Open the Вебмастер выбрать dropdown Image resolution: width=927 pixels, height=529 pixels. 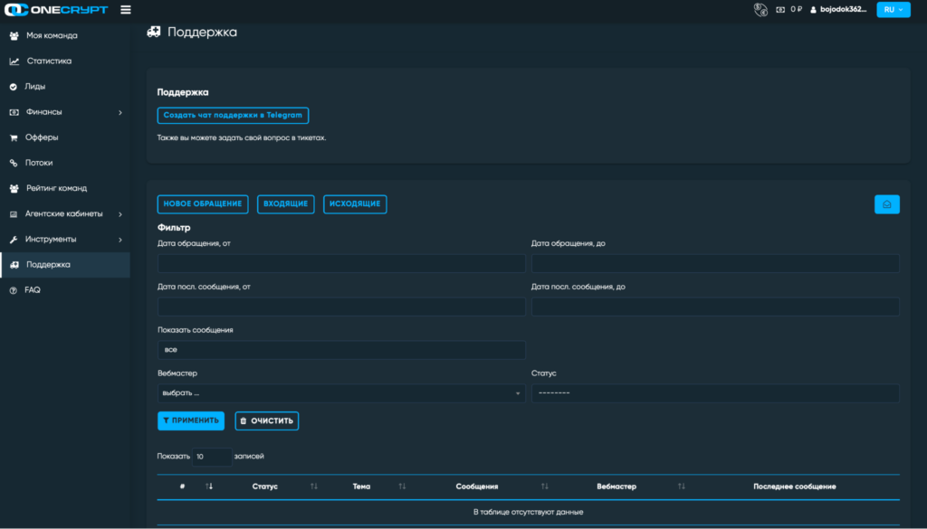341,393
